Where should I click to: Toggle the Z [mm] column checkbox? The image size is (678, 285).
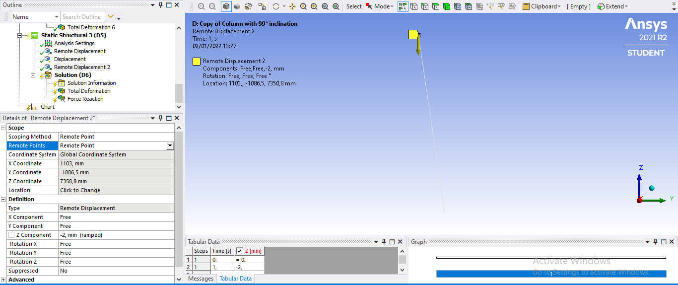click(240, 251)
